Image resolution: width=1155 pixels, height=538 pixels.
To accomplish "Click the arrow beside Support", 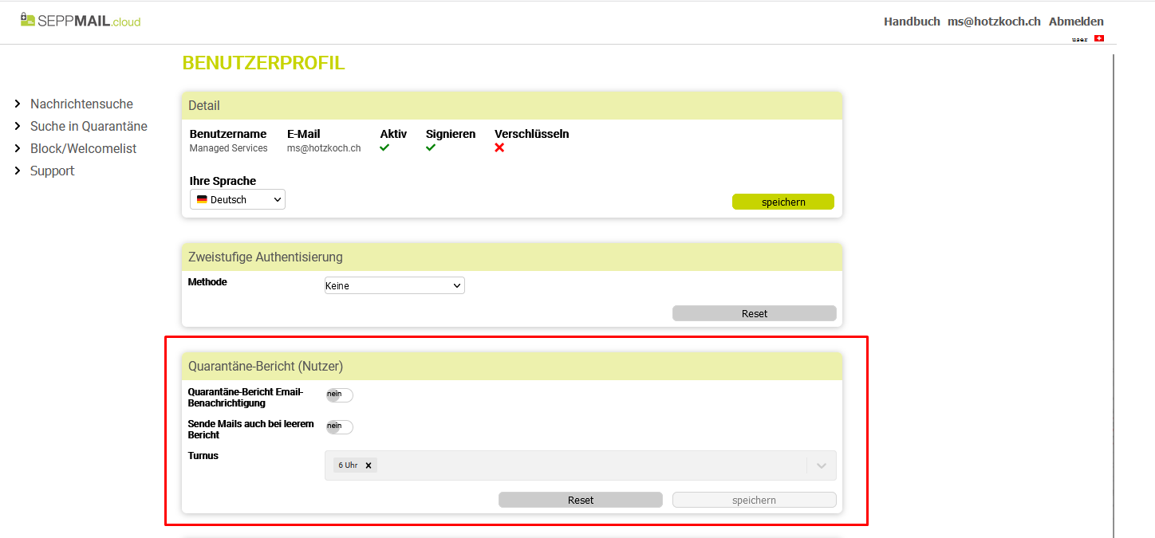I will click(x=18, y=171).
